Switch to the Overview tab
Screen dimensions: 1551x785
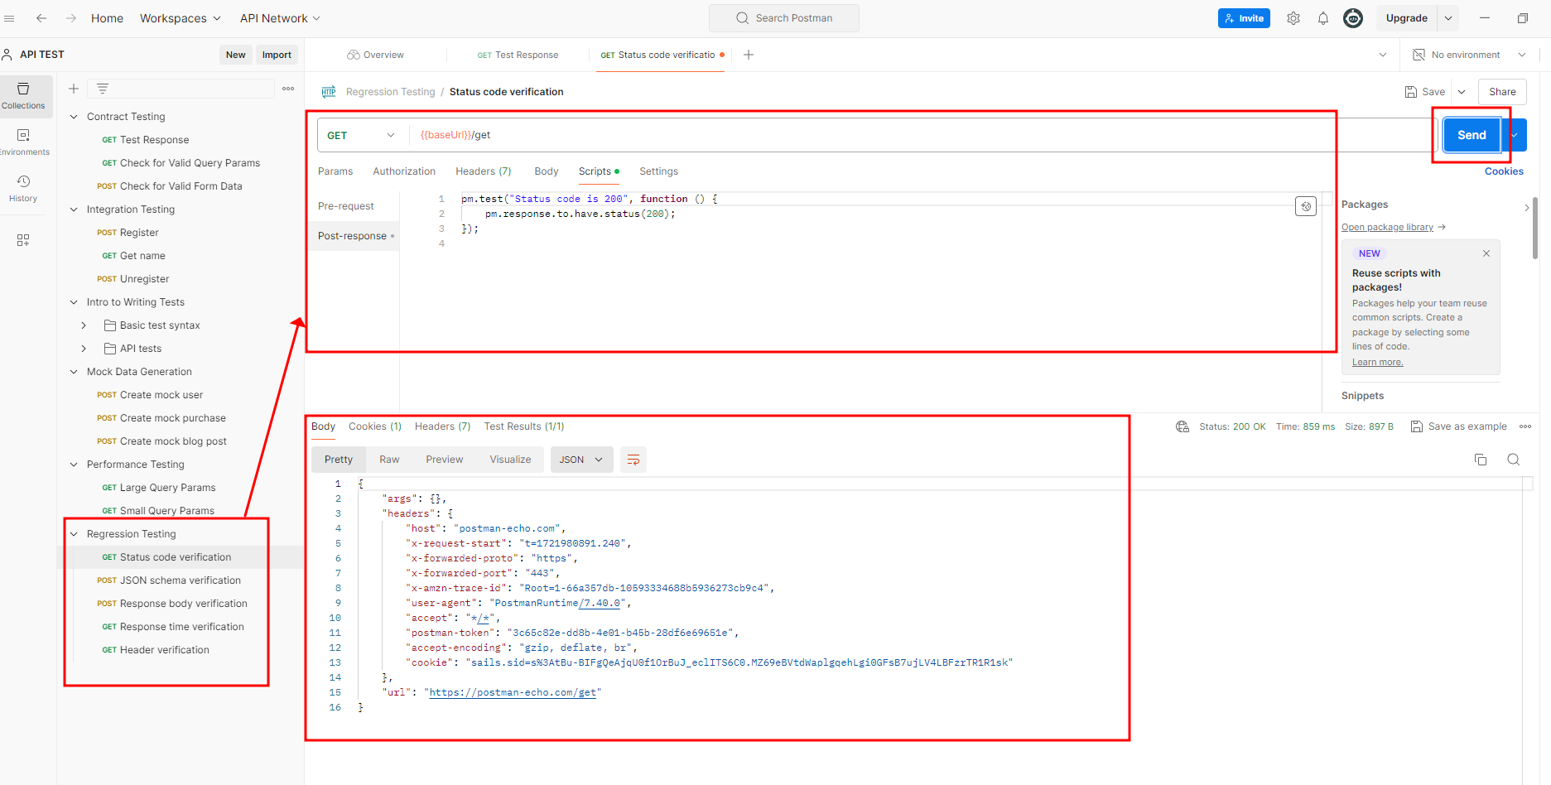point(376,55)
